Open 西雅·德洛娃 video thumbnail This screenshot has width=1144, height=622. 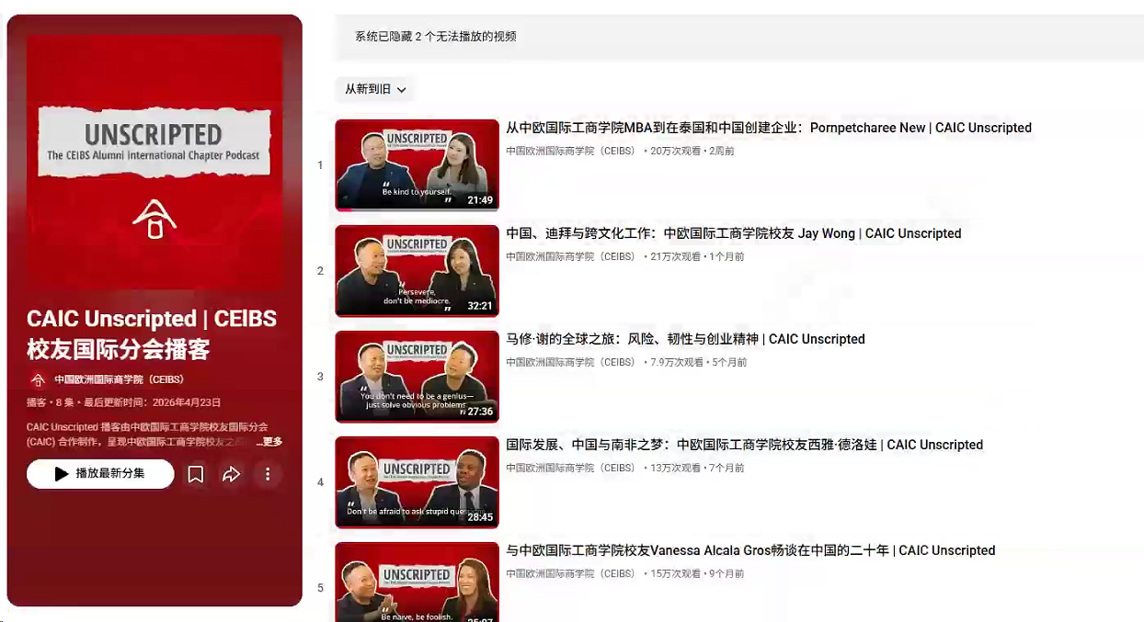[417, 482]
